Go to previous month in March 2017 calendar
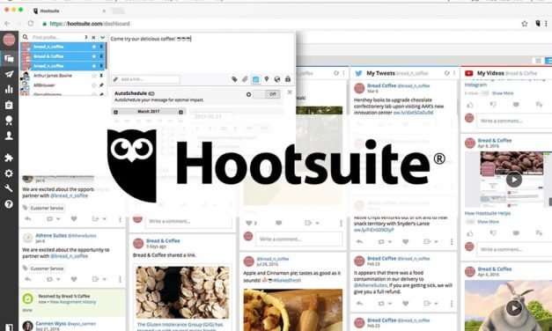The image size is (552, 331). click(116, 112)
